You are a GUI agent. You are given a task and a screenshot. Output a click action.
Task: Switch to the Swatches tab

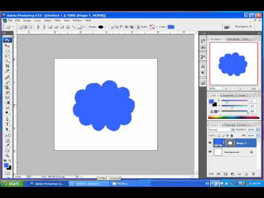click(228, 95)
